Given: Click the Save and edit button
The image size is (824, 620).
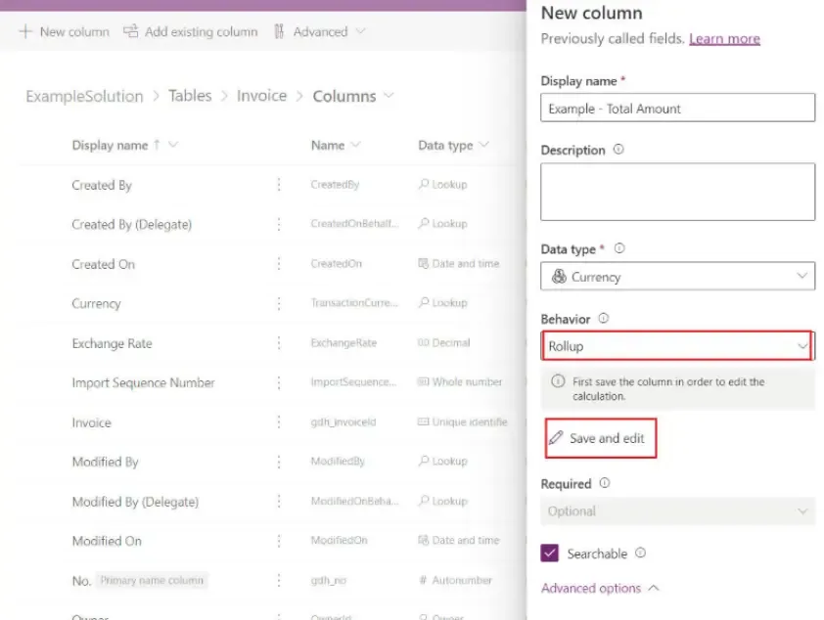Looking at the screenshot, I should tap(599, 438).
